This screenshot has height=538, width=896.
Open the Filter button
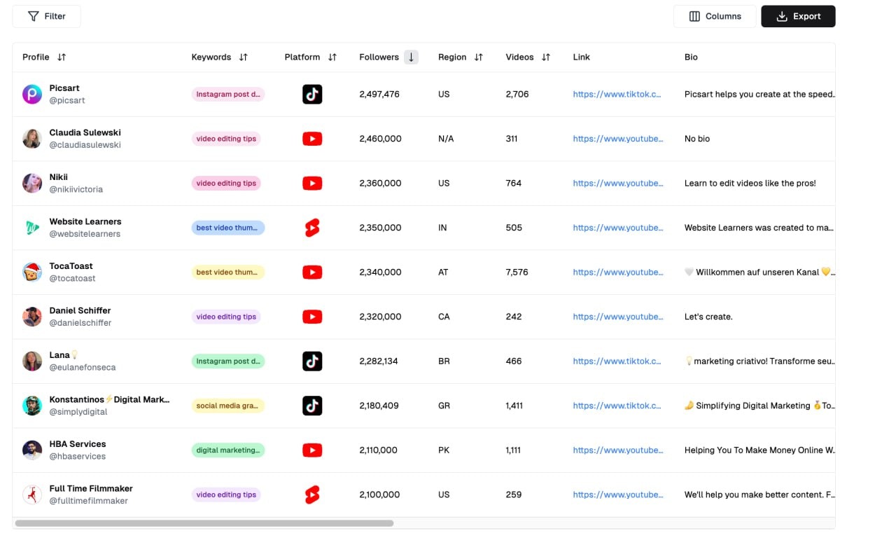click(46, 16)
